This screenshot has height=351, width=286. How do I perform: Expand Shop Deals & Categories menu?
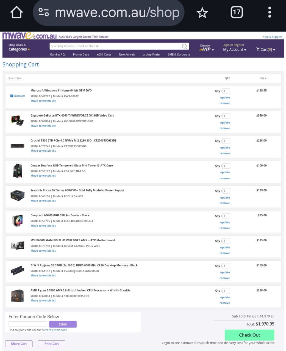pos(19,47)
